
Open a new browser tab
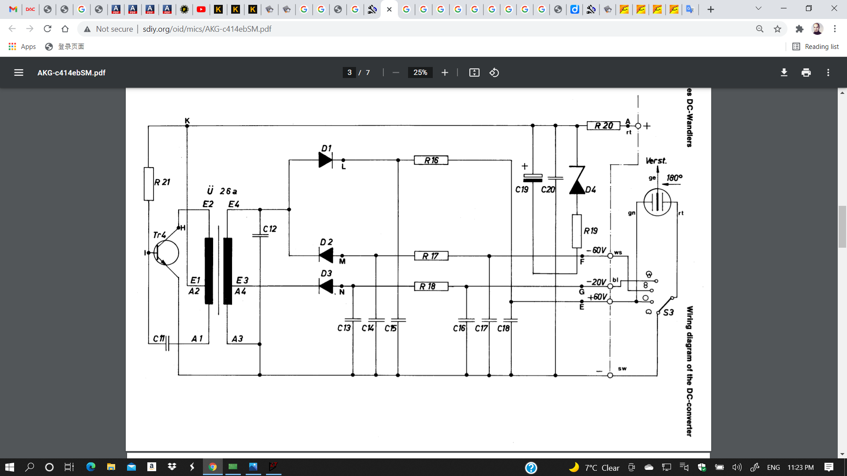(x=711, y=9)
